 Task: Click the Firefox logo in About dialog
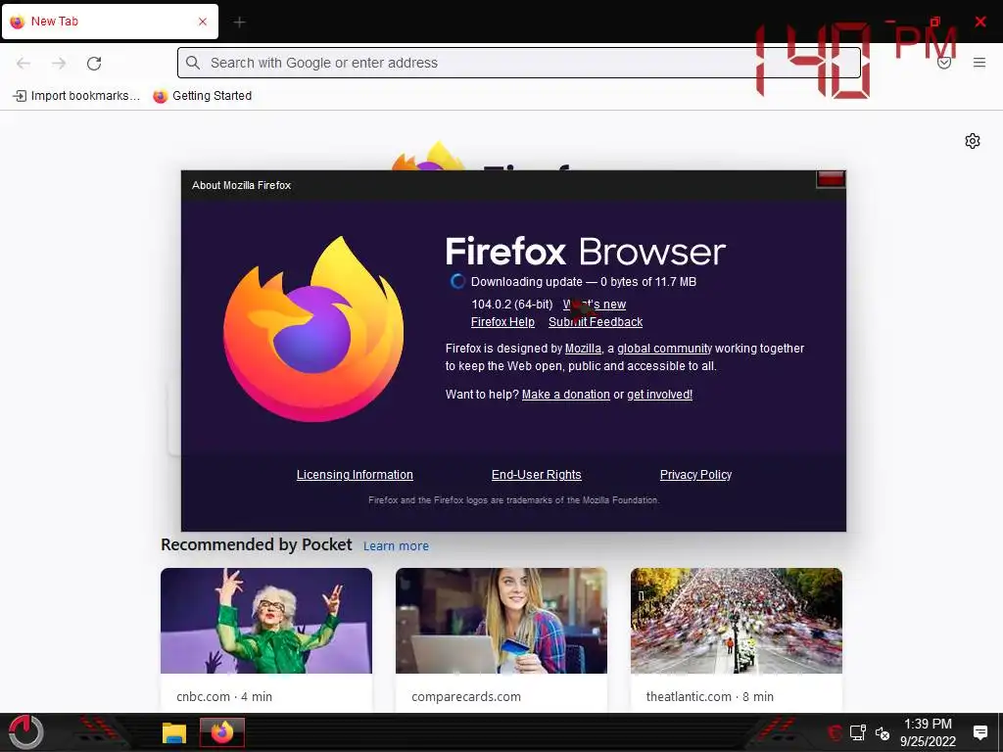pos(313,329)
